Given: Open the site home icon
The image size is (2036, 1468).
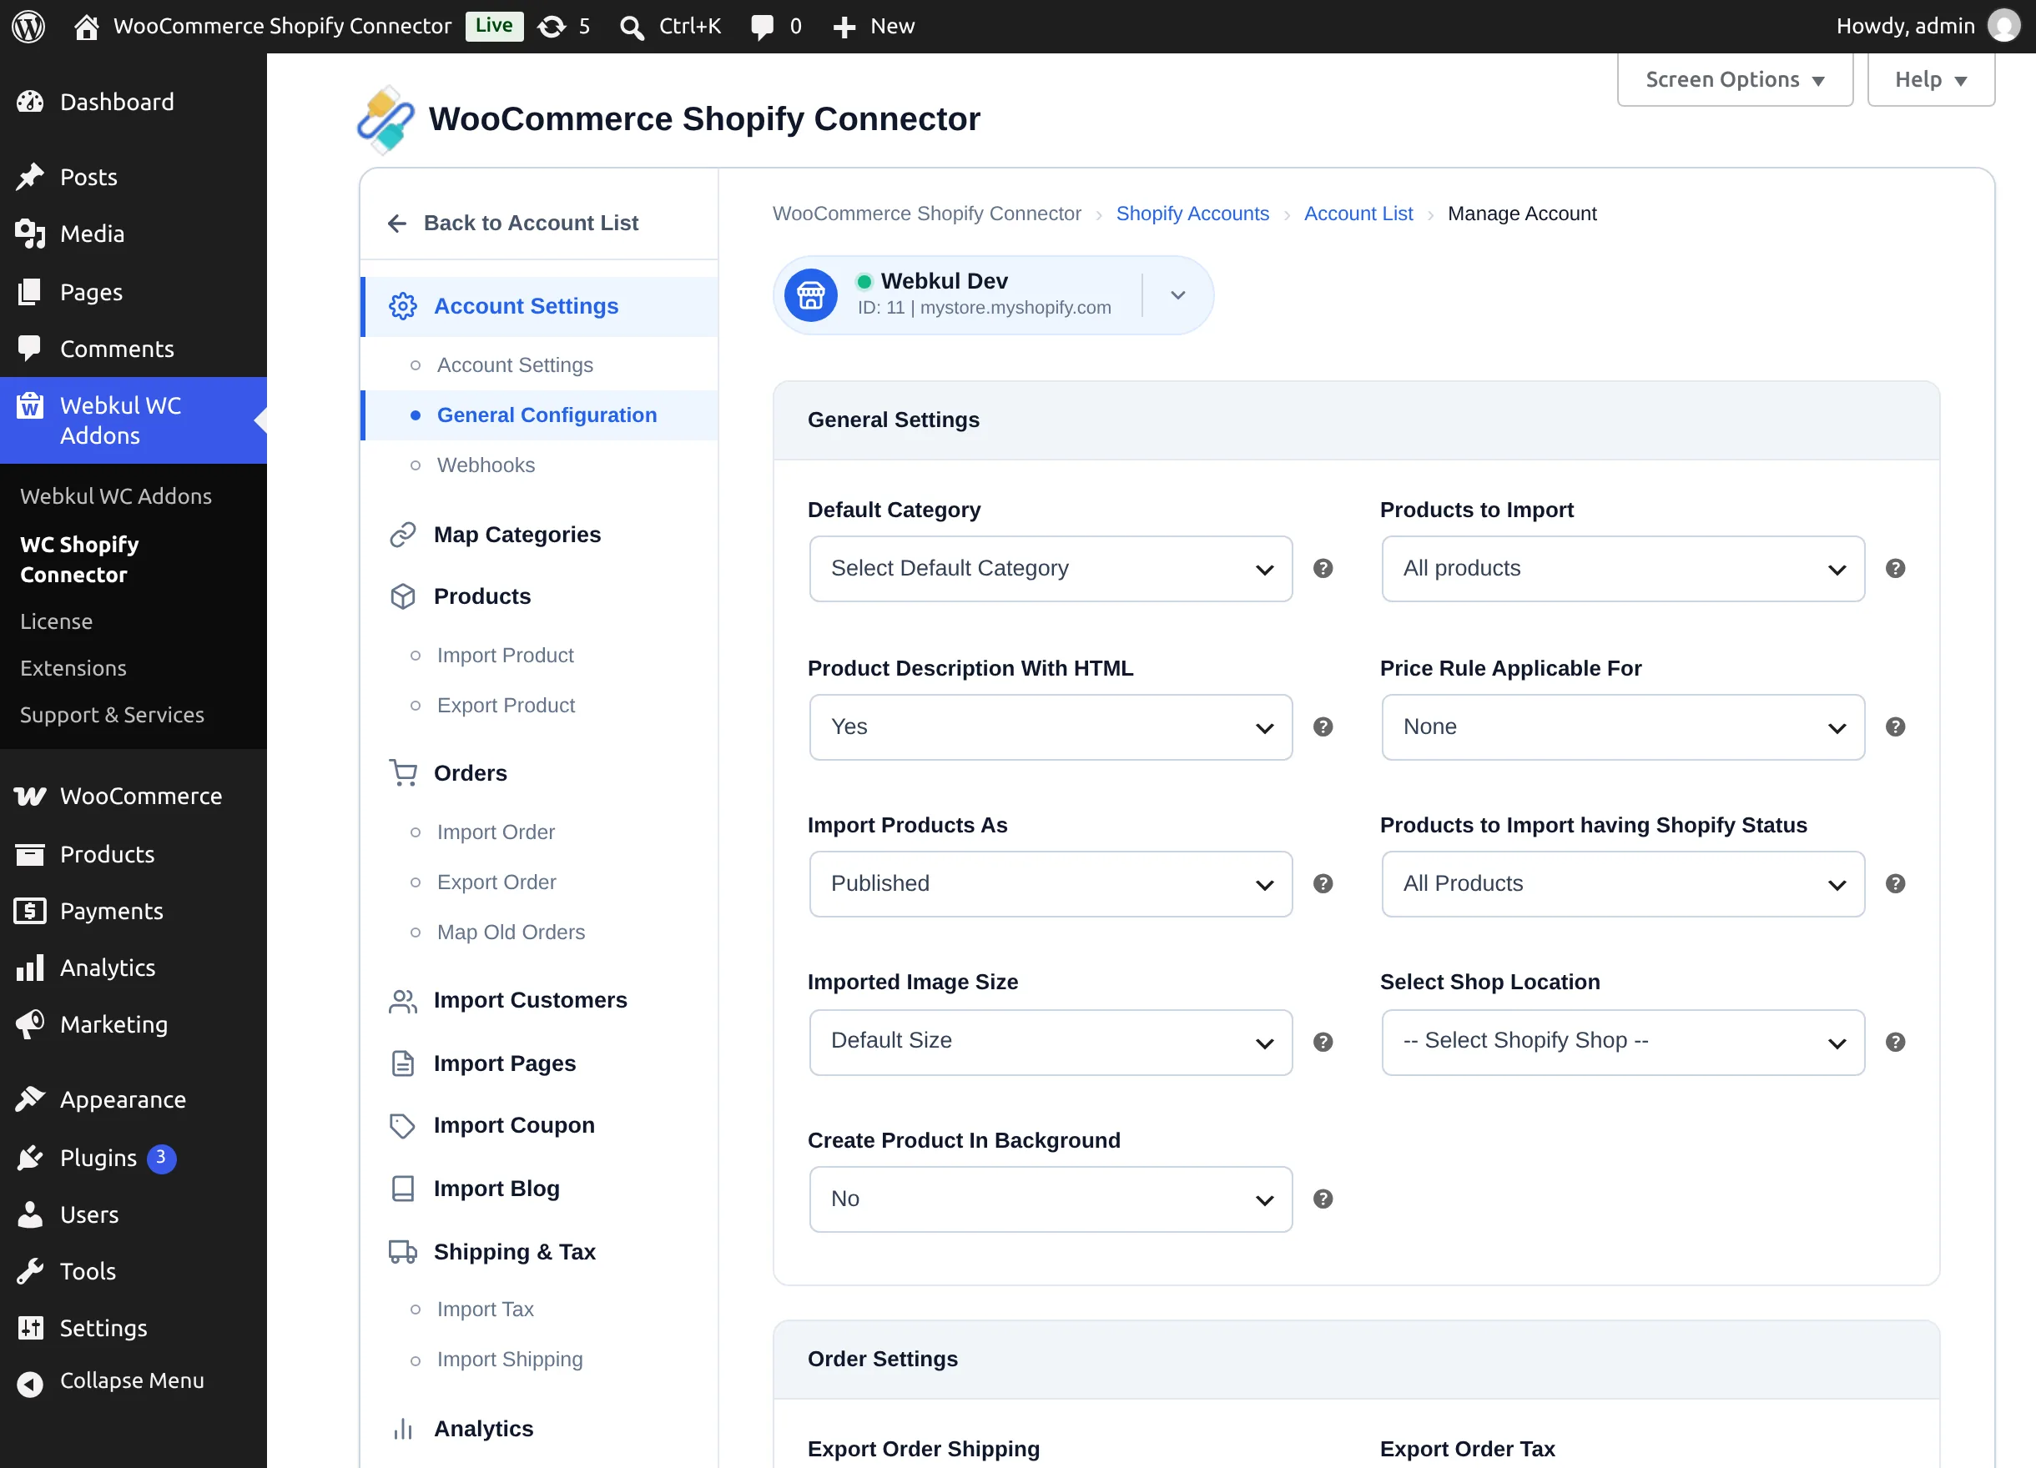Looking at the screenshot, I should click(86, 27).
